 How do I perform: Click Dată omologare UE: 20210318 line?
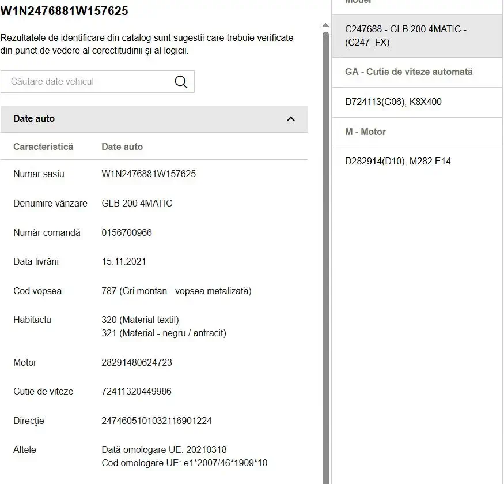coord(164,450)
